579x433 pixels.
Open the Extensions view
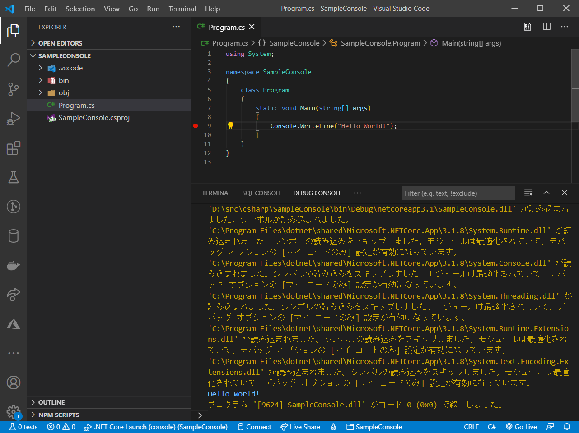[x=14, y=148]
